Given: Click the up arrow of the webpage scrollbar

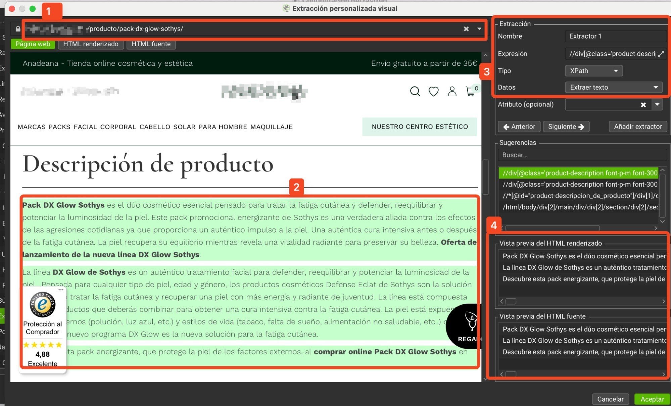Looking at the screenshot, I should [x=485, y=55].
